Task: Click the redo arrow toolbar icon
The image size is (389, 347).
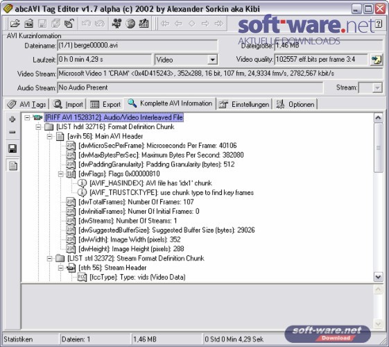Action: point(99,24)
